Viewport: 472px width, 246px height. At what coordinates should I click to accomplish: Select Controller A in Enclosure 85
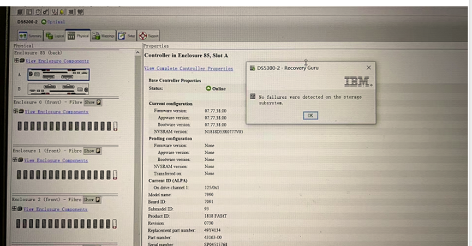pos(57,74)
